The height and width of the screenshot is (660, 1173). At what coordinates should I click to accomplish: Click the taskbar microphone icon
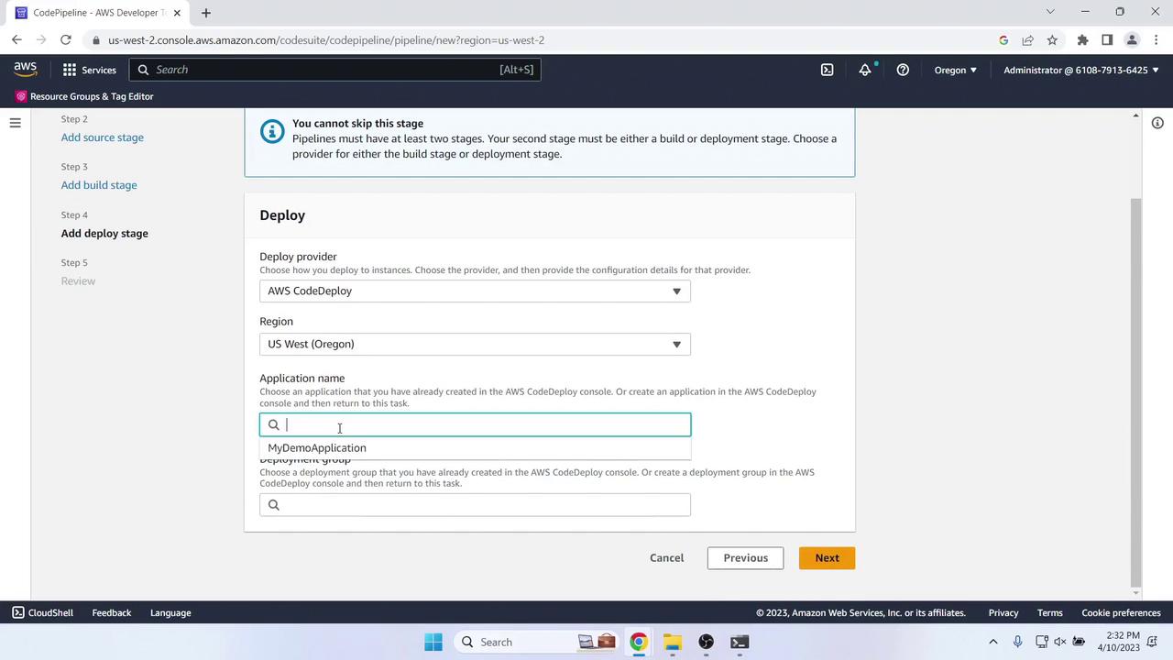tap(1017, 642)
